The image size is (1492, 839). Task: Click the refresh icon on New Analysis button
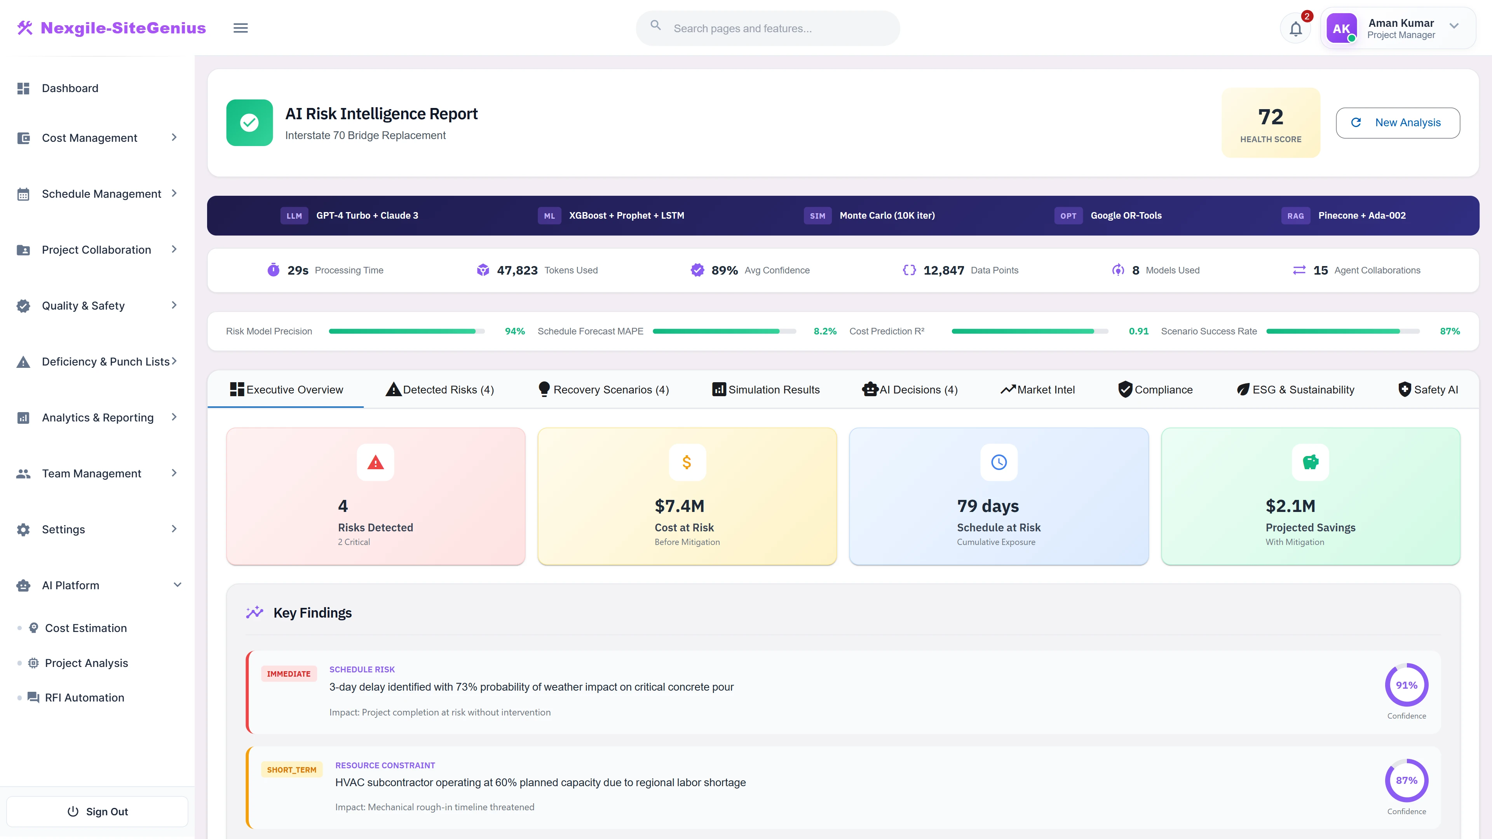coord(1357,122)
